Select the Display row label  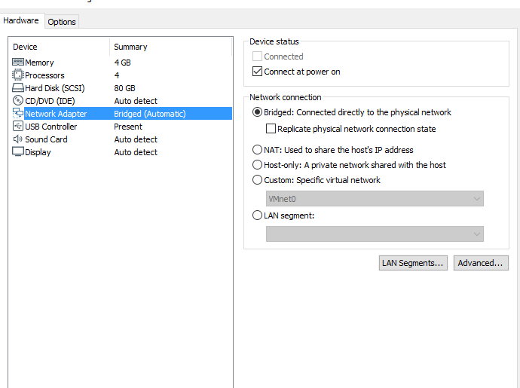(38, 152)
